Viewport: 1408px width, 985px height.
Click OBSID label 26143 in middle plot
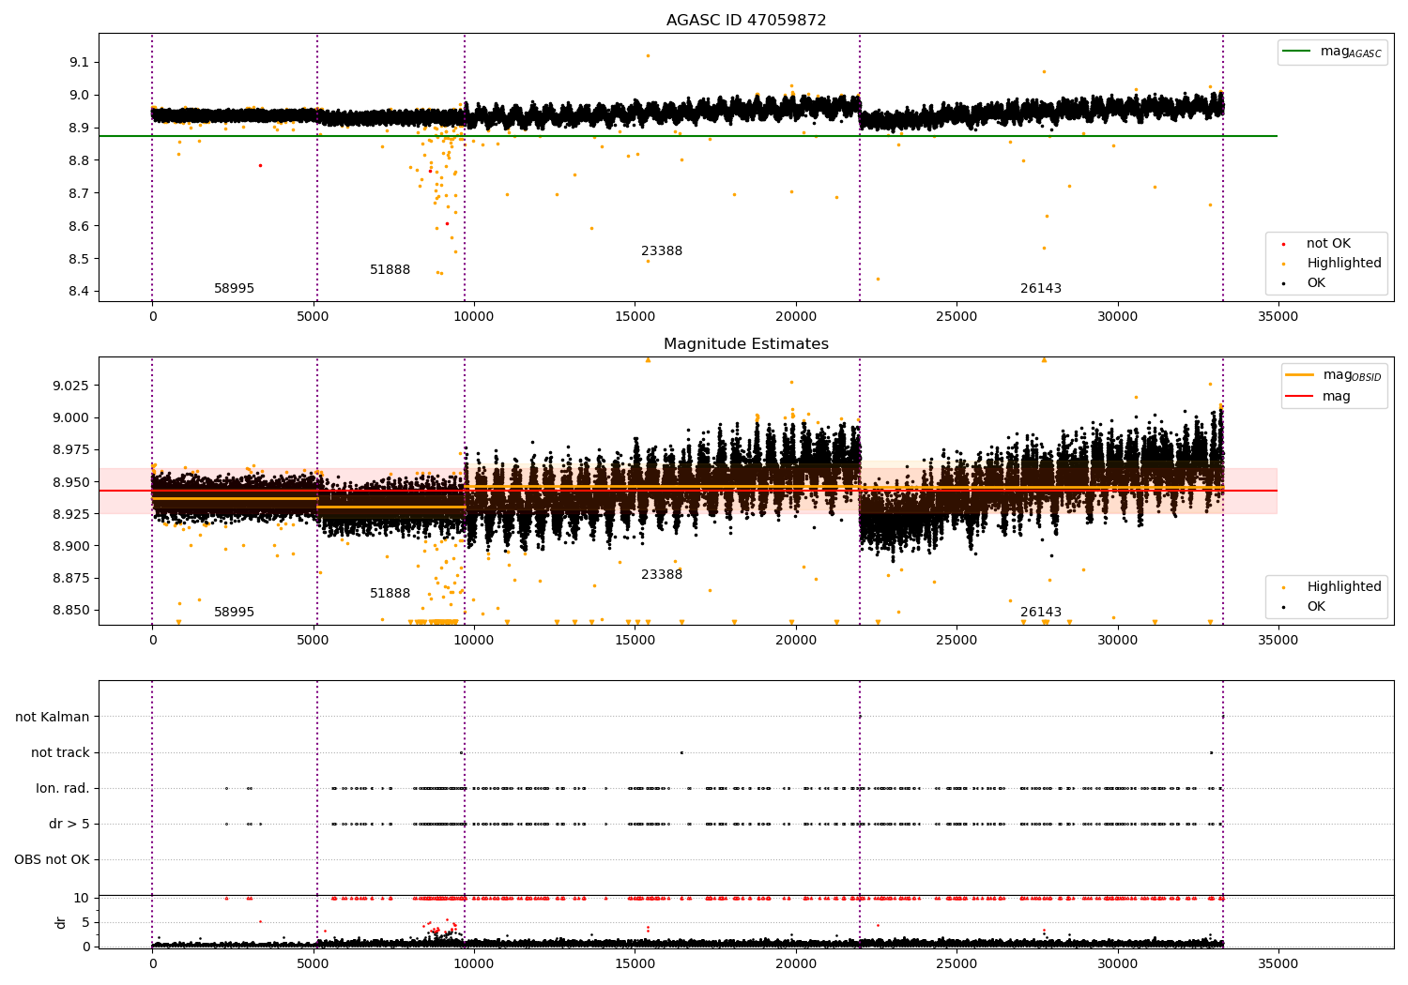click(1041, 613)
